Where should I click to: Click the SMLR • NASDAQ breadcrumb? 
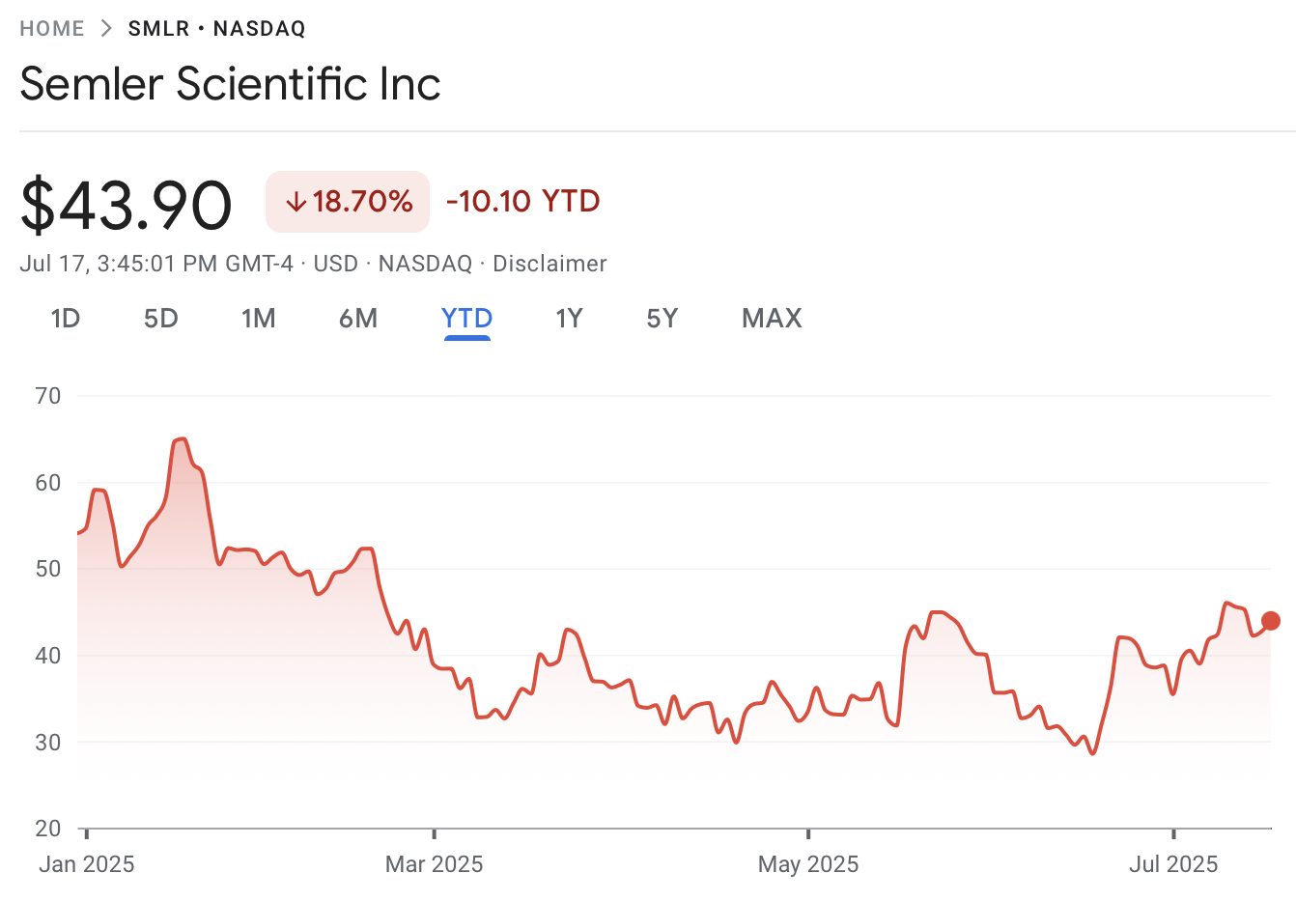point(216,29)
